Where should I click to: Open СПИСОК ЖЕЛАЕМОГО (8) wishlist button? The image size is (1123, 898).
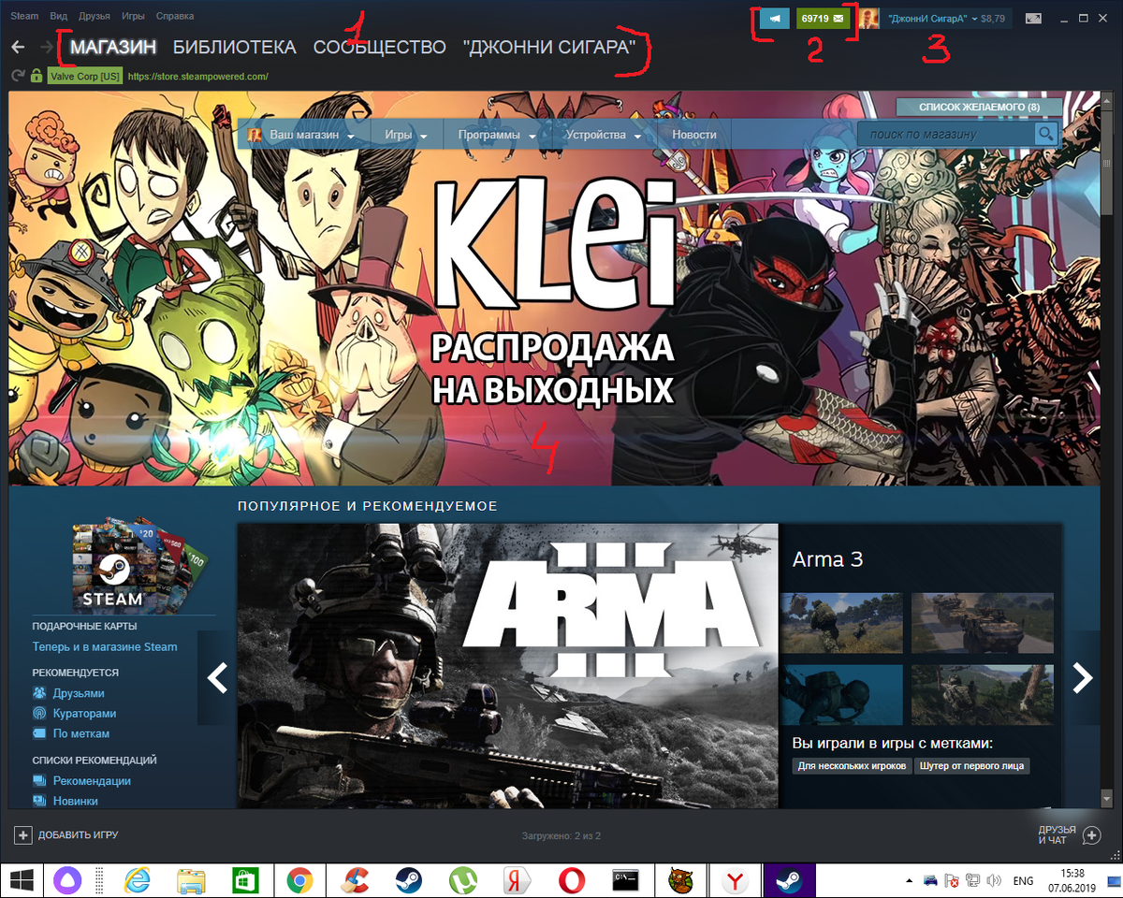[x=980, y=108]
